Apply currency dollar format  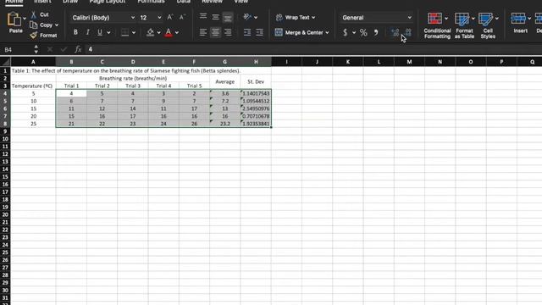point(345,32)
